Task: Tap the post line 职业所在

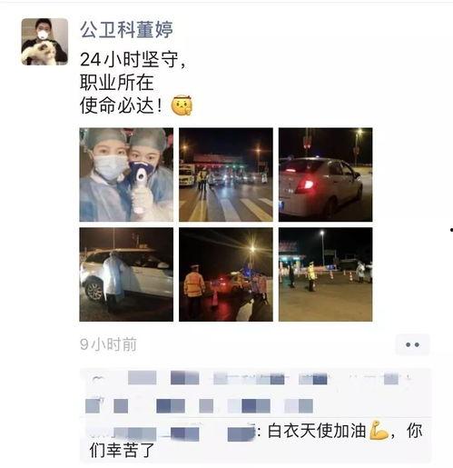Action: click(x=117, y=83)
